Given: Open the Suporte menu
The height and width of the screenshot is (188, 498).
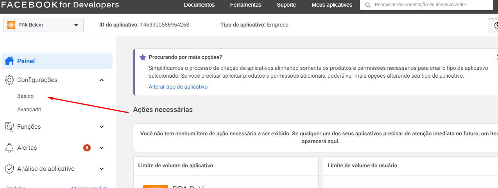Looking at the screenshot, I should click(x=287, y=5).
